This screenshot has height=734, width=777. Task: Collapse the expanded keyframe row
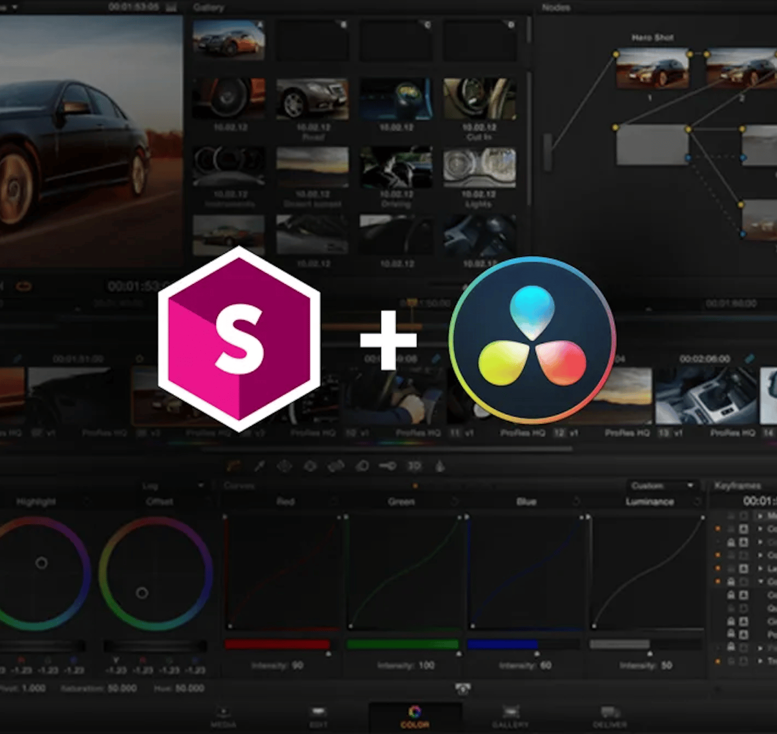pyautogui.click(x=760, y=582)
